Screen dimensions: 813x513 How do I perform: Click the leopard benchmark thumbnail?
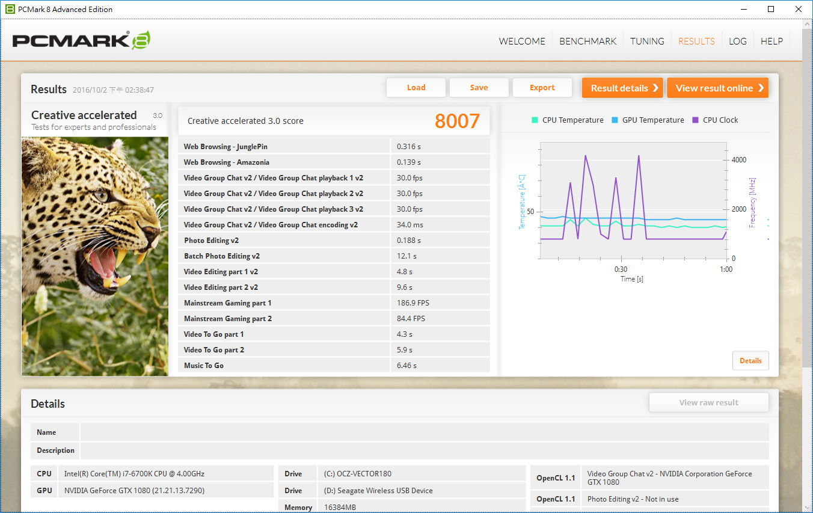(95, 256)
